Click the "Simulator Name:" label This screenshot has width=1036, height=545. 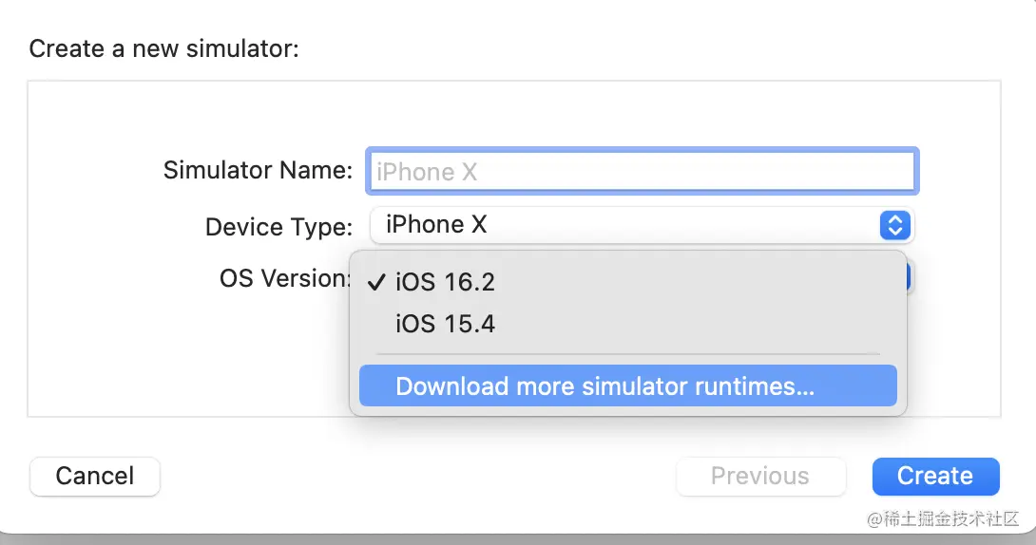pos(258,170)
